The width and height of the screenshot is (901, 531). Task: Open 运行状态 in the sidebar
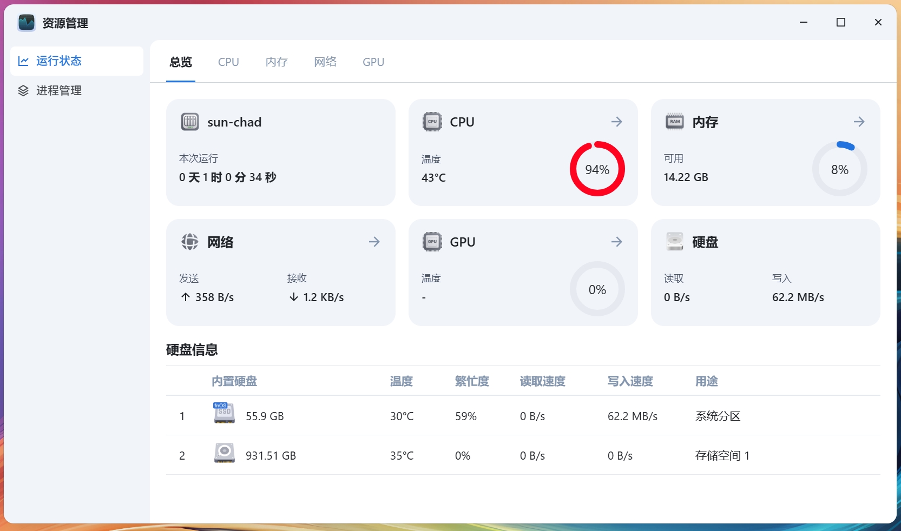(x=77, y=61)
